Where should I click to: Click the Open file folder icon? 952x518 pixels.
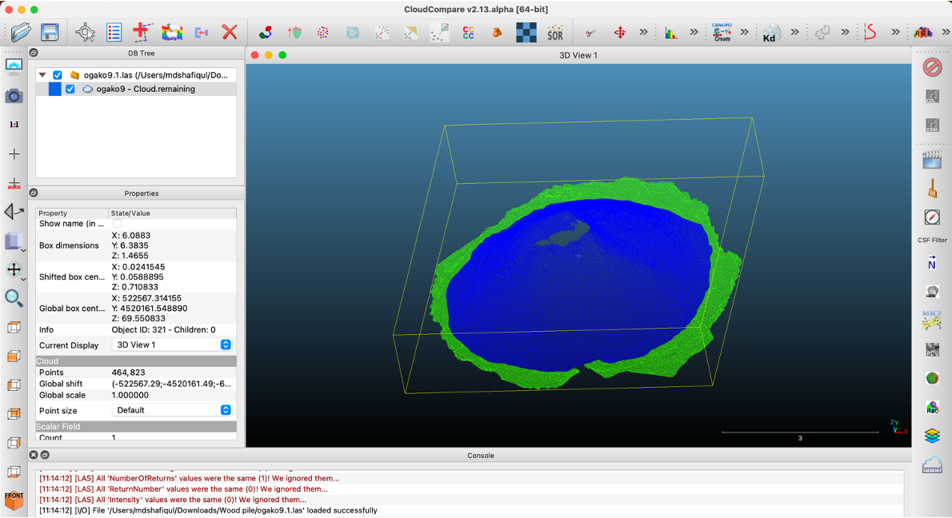pyautogui.click(x=20, y=32)
